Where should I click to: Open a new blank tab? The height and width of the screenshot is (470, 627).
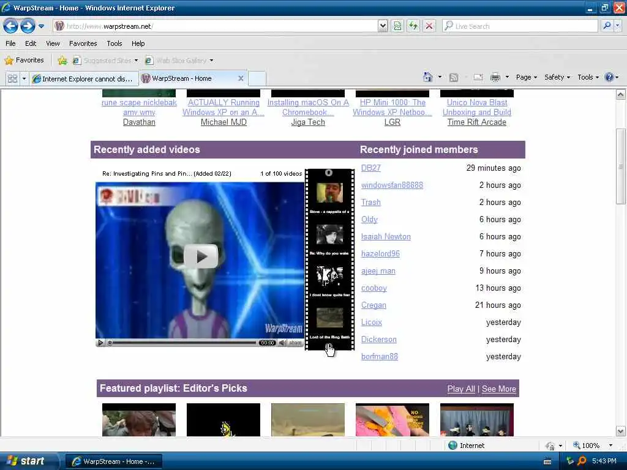point(257,78)
